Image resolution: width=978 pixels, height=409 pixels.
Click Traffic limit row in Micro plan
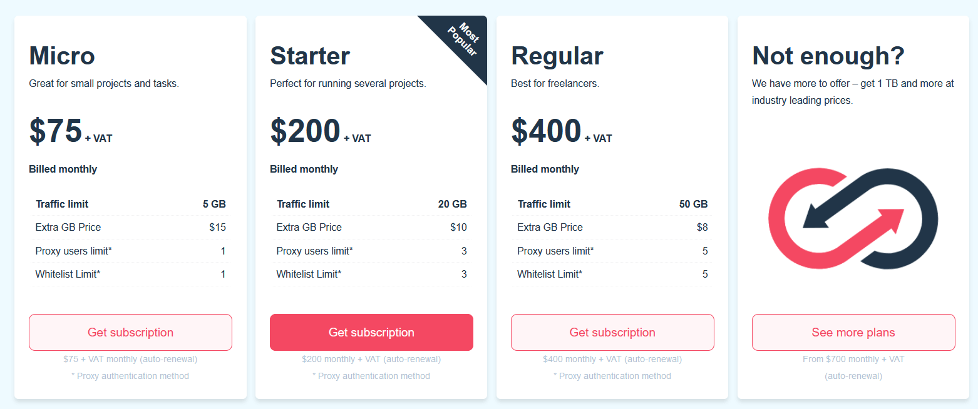(130, 204)
